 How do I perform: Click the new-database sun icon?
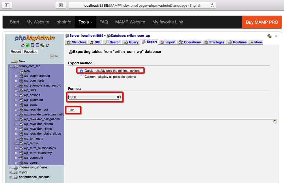[x=16, y=61]
